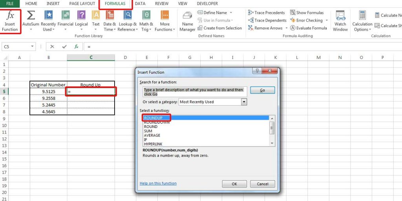Click the Insert Function fx ribbon icon
The width and height of the screenshot is (402, 201).
[x=10, y=15]
